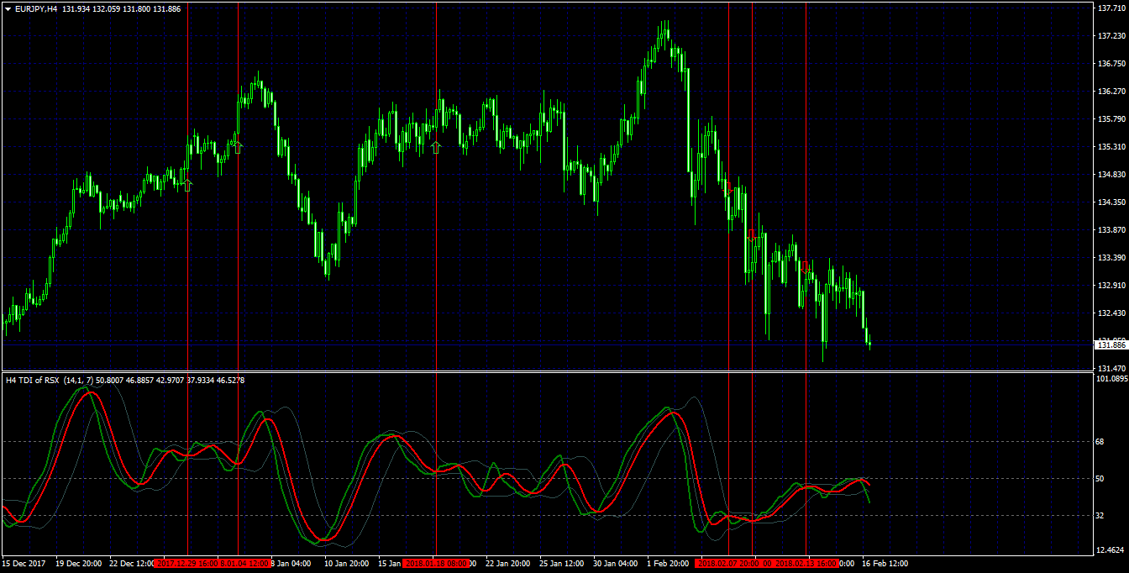
Task: Click the 137.710 top price label
Action: (1111, 8)
